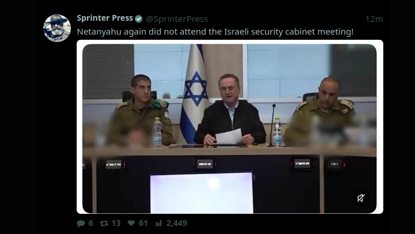Click the view count 2,449

[x=176, y=223]
